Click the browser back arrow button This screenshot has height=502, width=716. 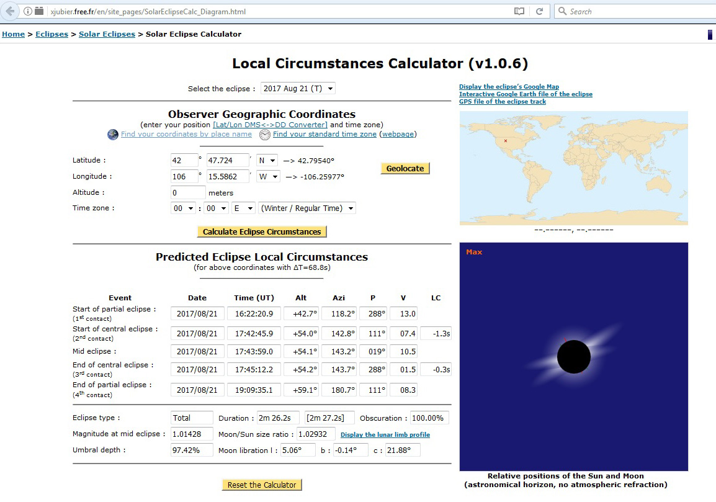(x=10, y=11)
